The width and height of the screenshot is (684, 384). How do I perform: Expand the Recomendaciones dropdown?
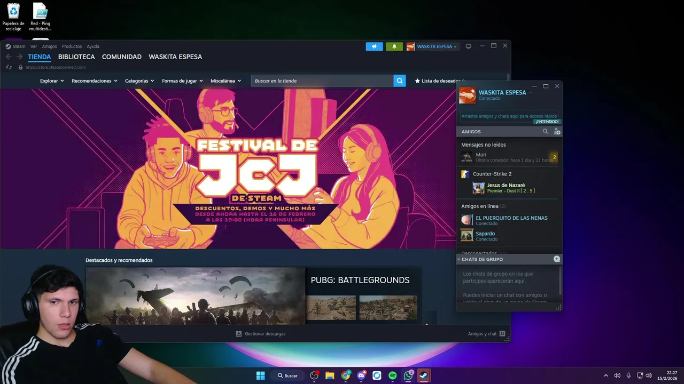tap(95, 81)
